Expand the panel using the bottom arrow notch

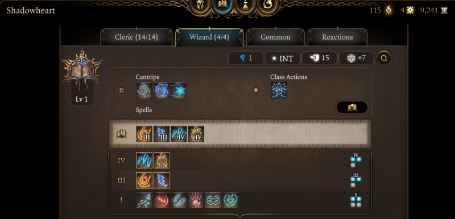241,216
